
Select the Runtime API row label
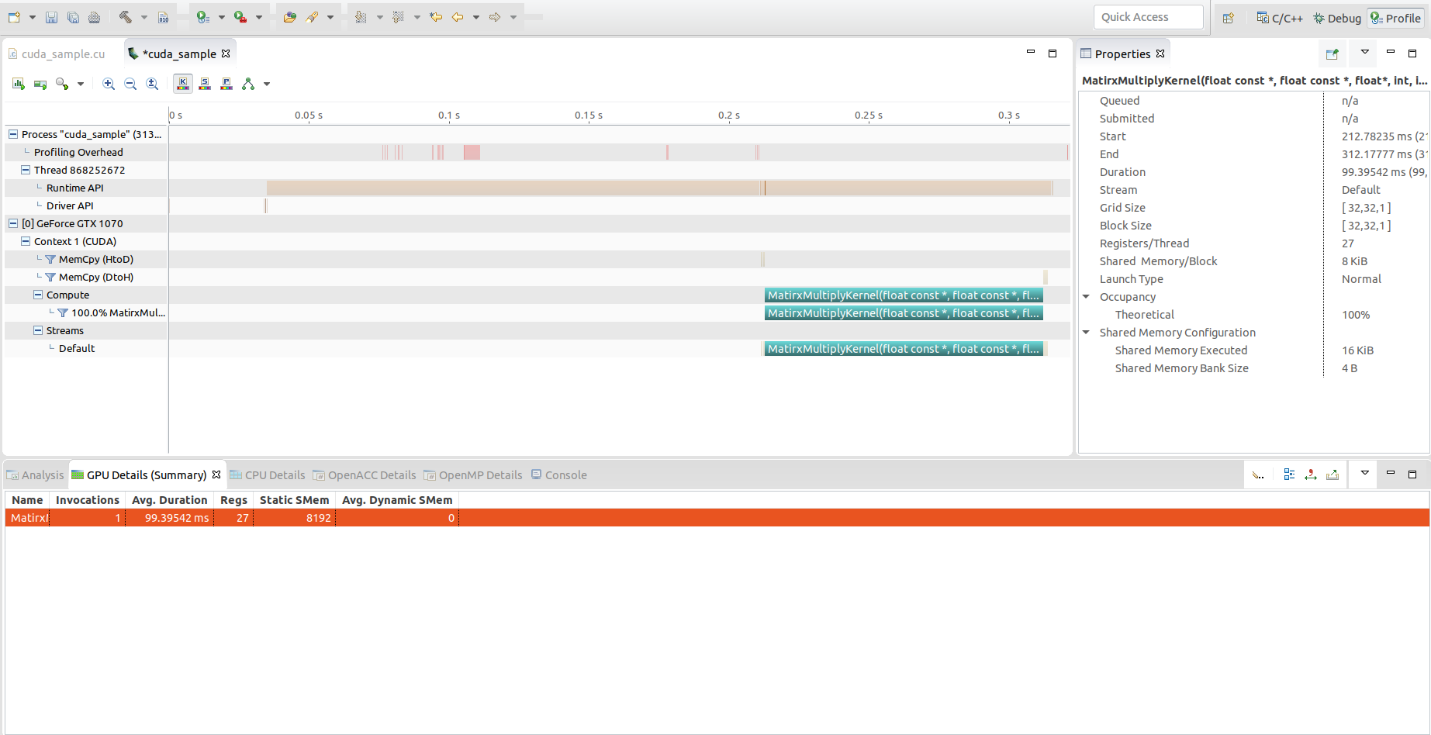coord(74,188)
